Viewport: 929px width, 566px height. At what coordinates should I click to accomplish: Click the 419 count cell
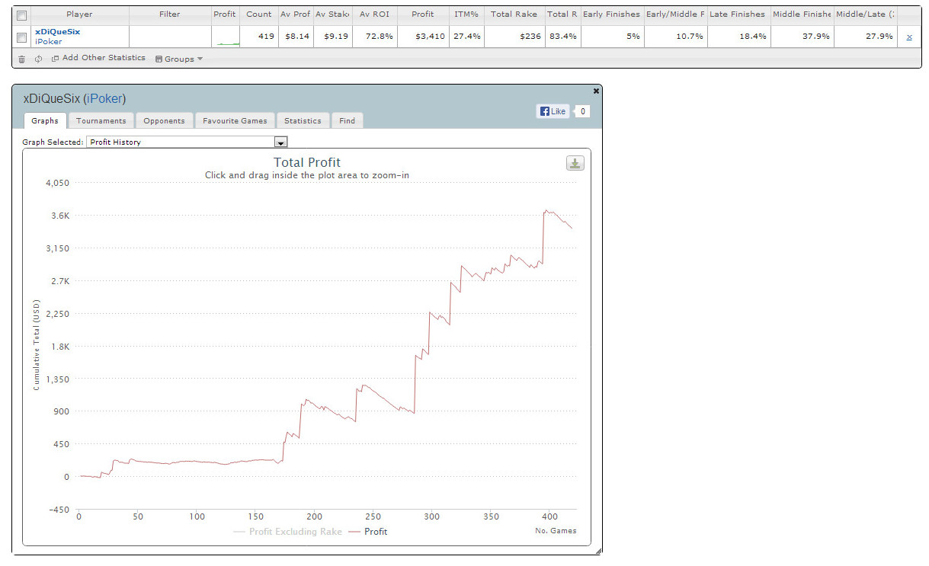pyautogui.click(x=259, y=37)
